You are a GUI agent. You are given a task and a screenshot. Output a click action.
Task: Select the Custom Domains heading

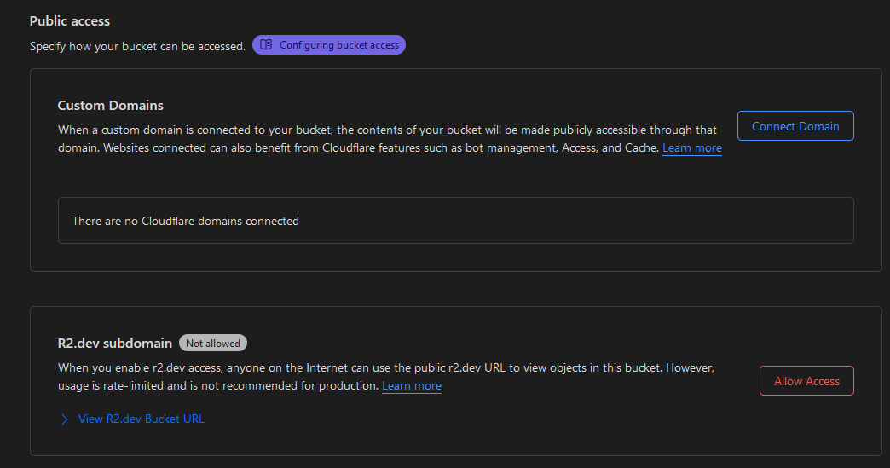coord(110,106)
